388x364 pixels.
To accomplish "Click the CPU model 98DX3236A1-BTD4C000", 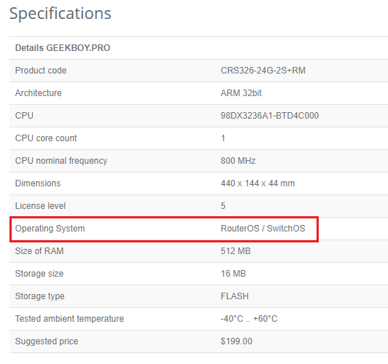I will [270, 116].
